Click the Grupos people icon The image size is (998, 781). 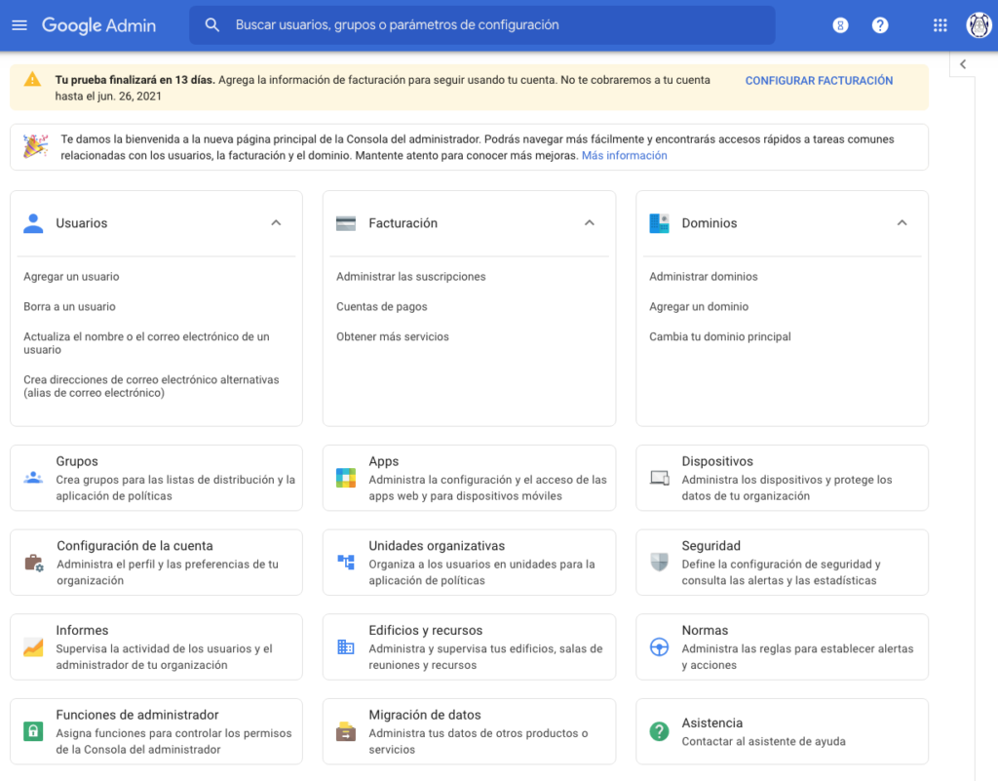33,478
